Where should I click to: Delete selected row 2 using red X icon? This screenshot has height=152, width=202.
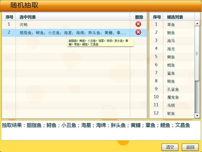(x=138, y=32)
